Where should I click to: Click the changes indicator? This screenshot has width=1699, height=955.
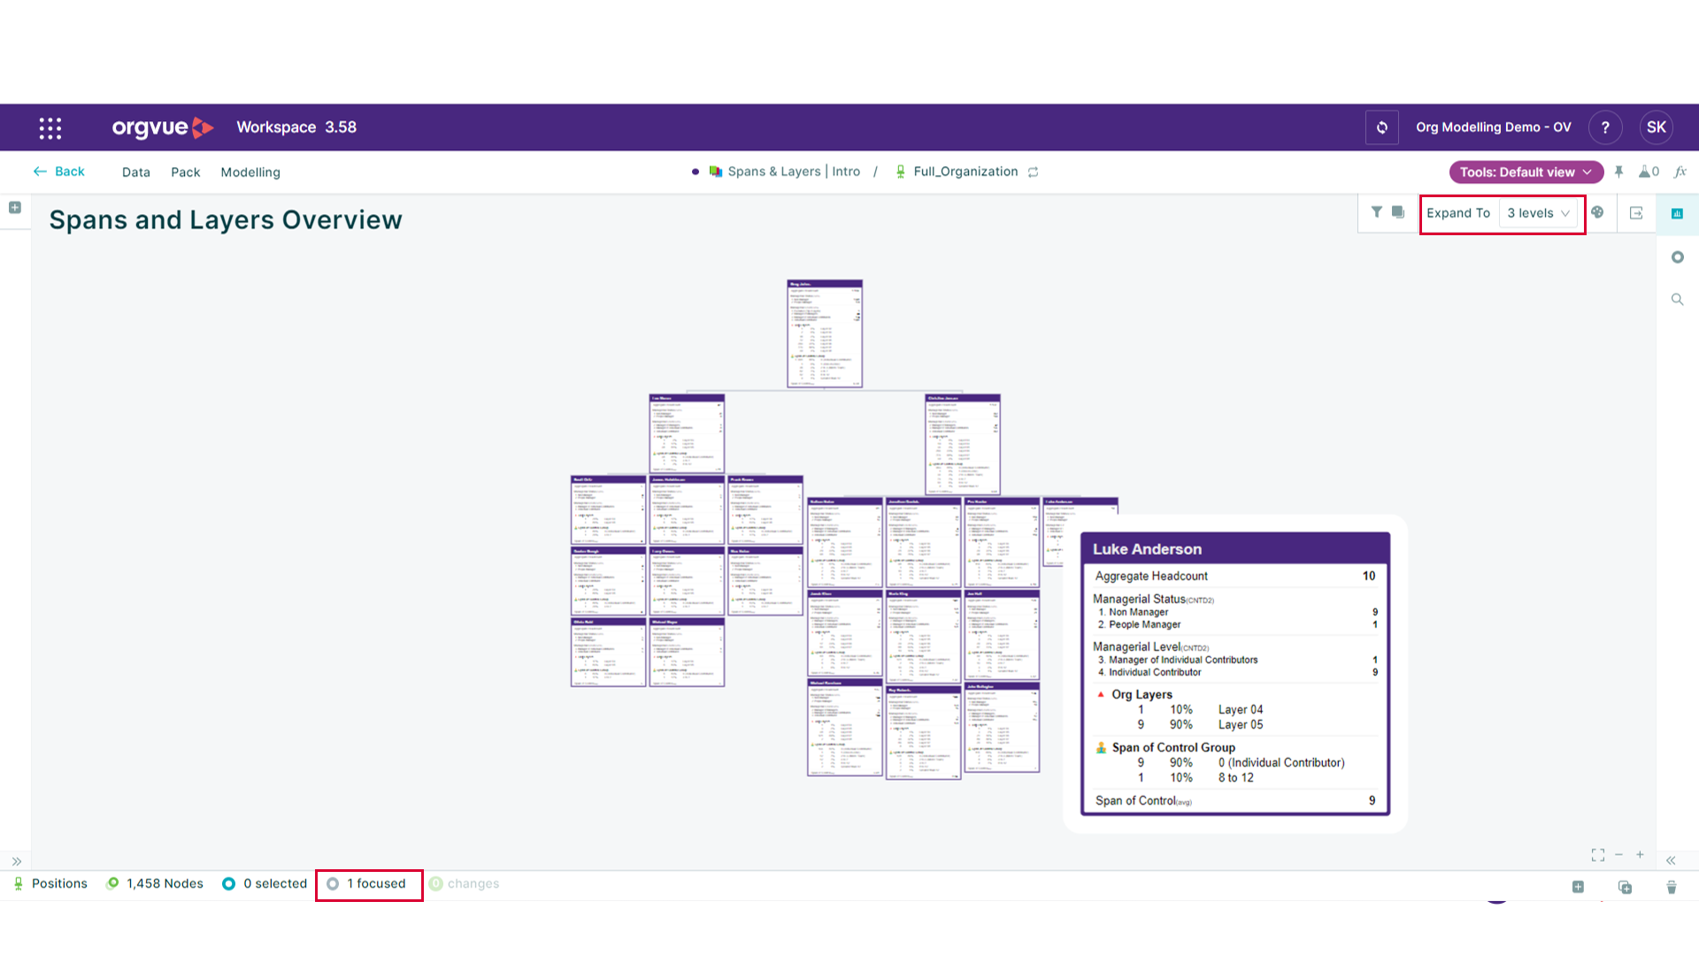(465, 883)
